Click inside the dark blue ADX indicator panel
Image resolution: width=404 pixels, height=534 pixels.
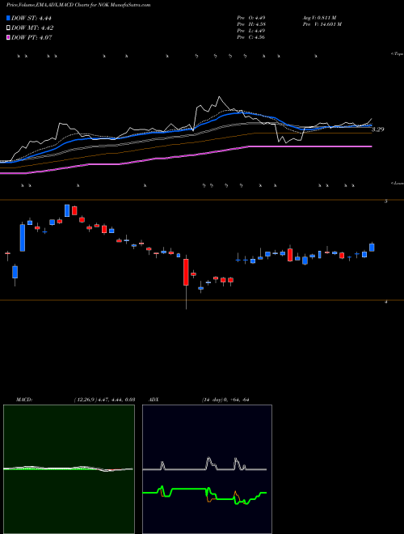[x=207, y=469]
